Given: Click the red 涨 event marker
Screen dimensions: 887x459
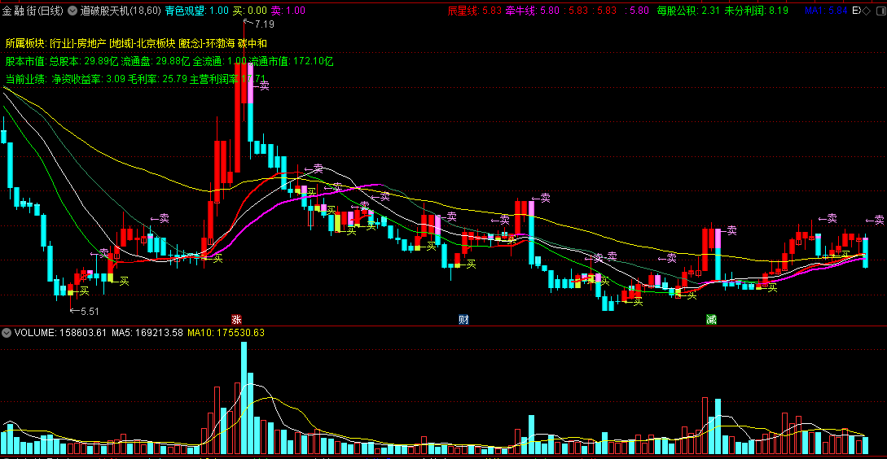Looking at the screenshot, I should pyautogui.click(x=237, y=319).
